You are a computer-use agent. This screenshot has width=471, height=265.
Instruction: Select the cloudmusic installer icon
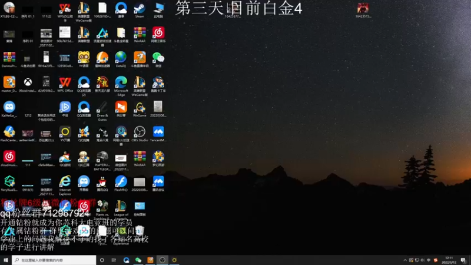[x=9, y=158]
